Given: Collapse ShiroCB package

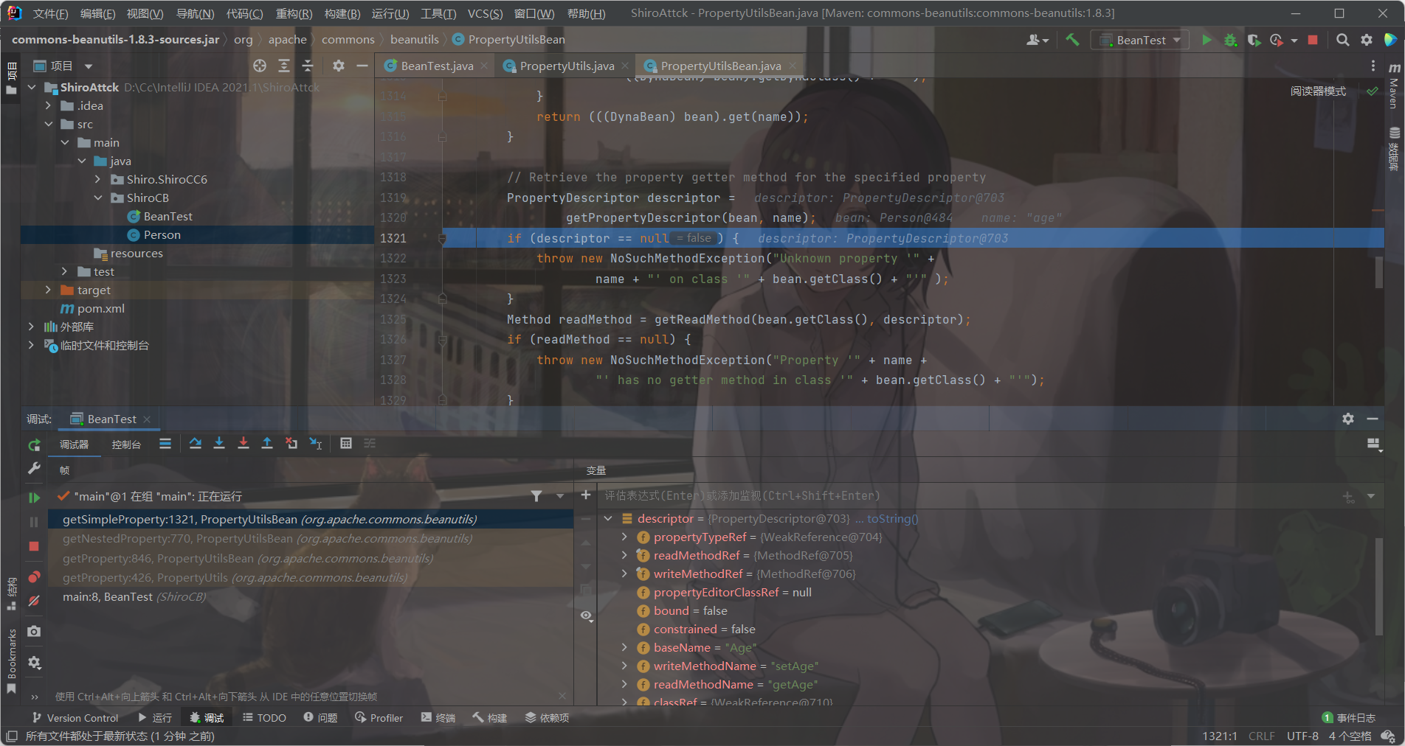Looking at the screenshot, I should tap(97, 198).
